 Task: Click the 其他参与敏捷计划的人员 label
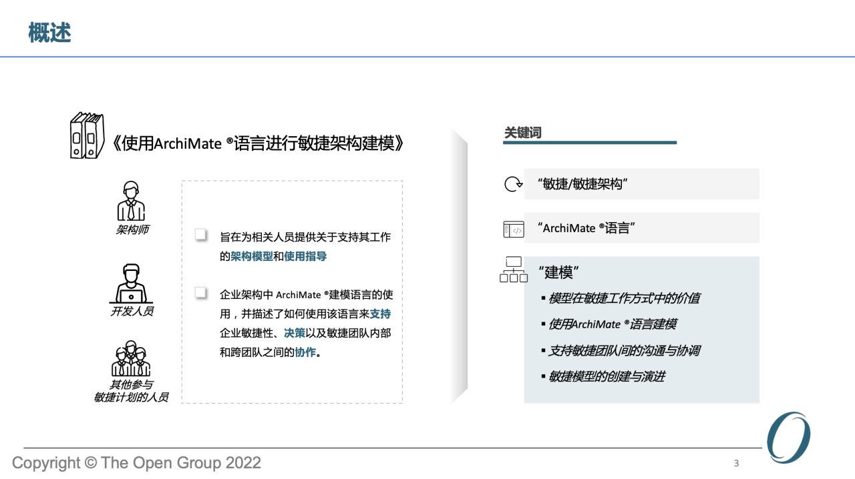point(131,391)
